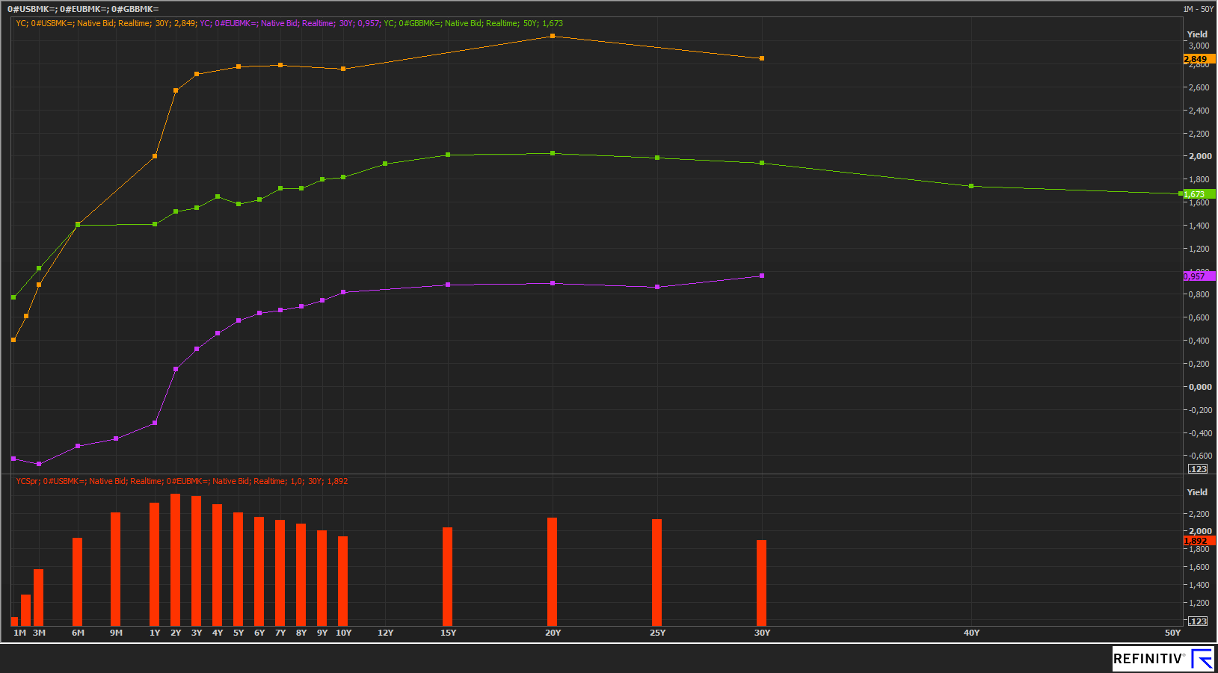Click the 1M label on the x-axis
The image size is (1218, 673).
pyautogui.click(x=20, y=633)
